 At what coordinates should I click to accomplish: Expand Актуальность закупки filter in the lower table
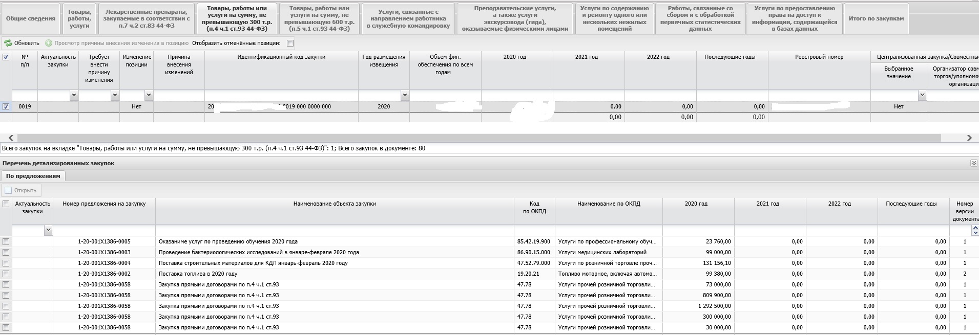48,231
